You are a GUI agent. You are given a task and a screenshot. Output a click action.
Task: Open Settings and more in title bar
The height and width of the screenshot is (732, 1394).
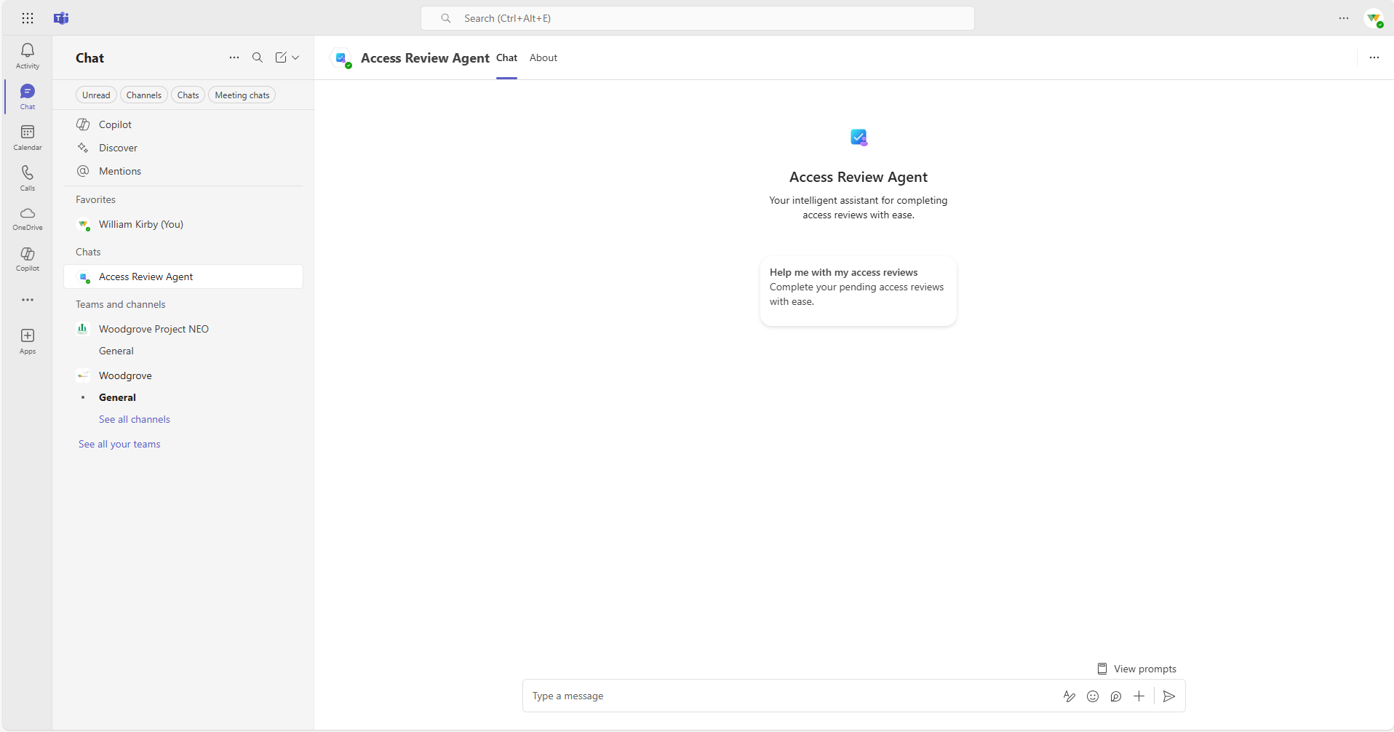[x=1344, y=18]
